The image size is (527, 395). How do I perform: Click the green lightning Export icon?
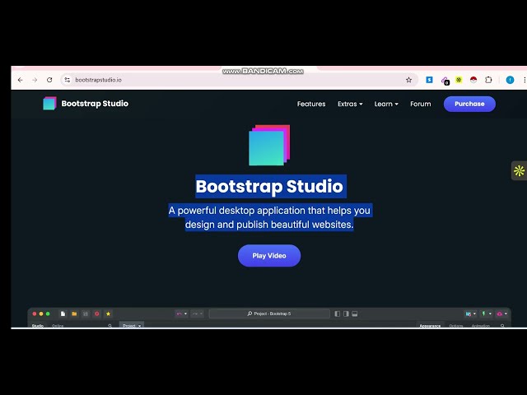(x=483, y=314)
